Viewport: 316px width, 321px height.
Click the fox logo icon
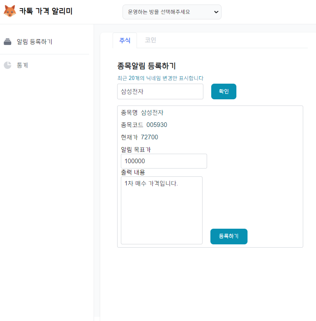[x=9, y=11]
